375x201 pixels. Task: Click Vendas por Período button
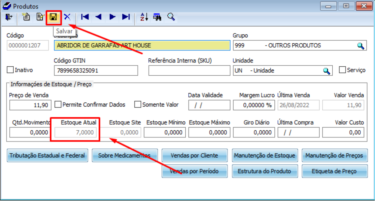195,171
